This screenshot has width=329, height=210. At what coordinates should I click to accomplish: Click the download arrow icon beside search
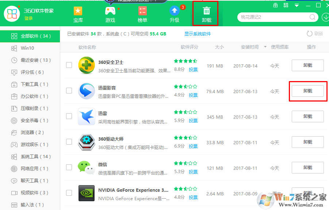click(325, 17)
